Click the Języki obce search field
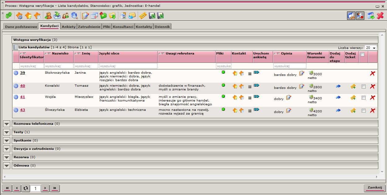This screenshot has height=195, width=387. coord(128,66)
